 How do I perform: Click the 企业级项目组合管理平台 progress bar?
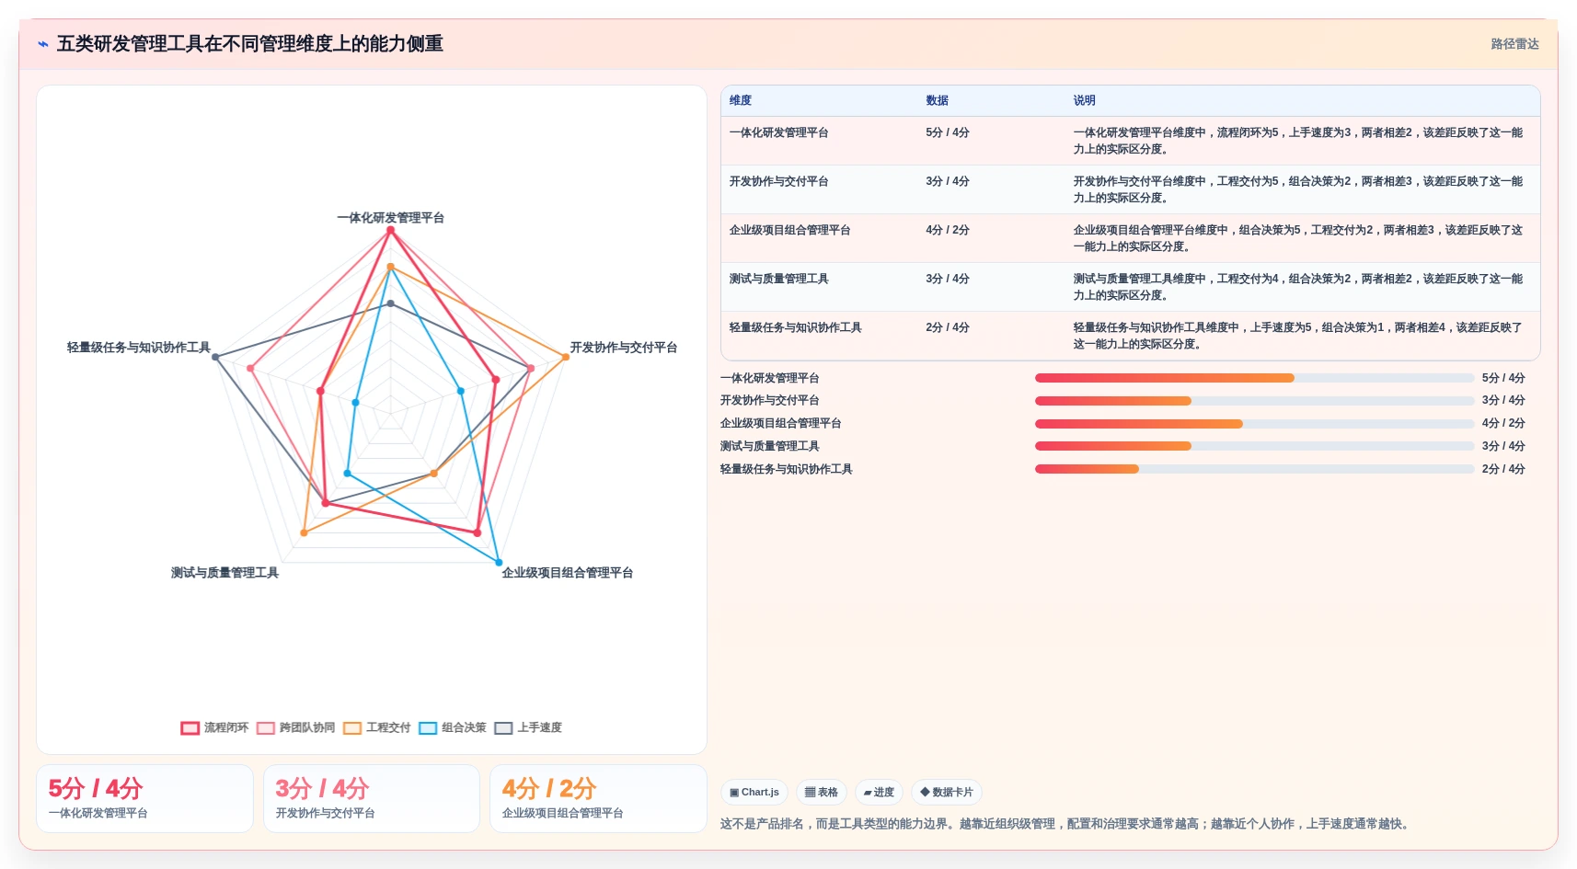click(1254, 424)
